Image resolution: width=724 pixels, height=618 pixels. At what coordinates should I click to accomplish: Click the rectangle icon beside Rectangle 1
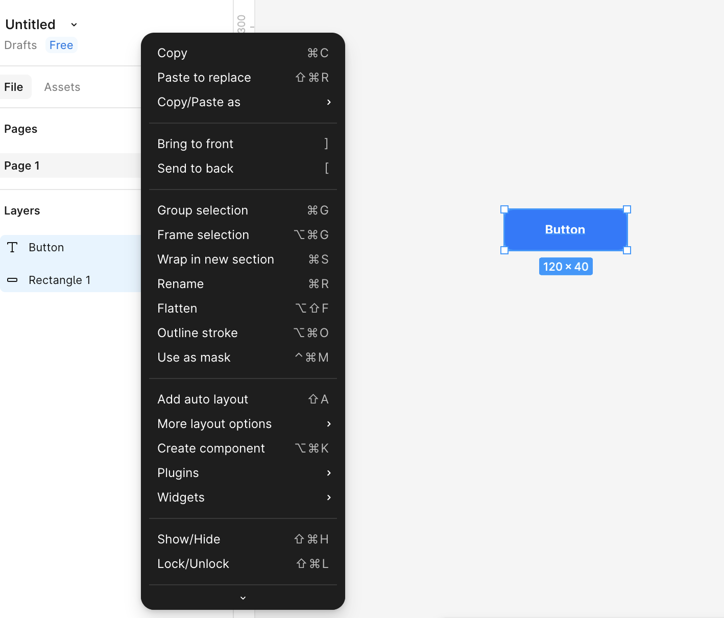point(12,280)
